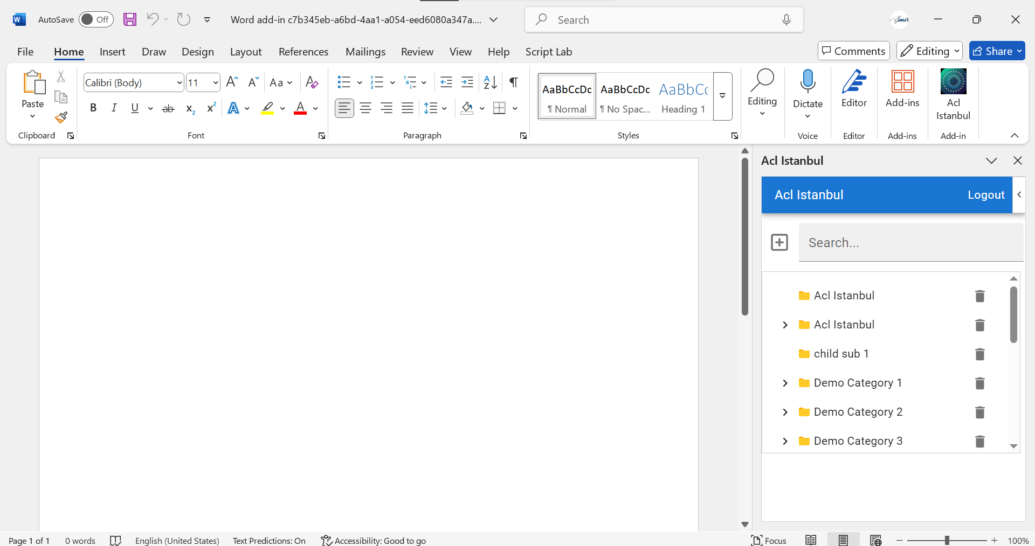The image size is (1035, 546).
Task: Open the font name dropdown
Action: click(x=180, y=82)
